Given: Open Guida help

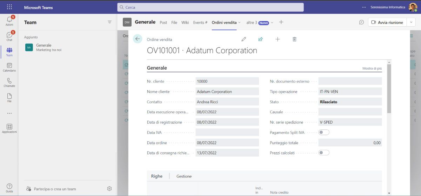Looking at the screenshot, I should pyautogui.click(x=9, y=188).
